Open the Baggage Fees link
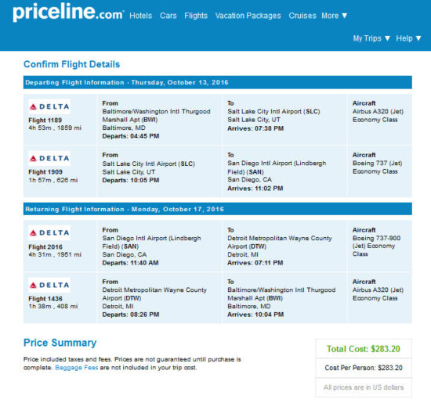431x403 pixels. pos(77,368)
